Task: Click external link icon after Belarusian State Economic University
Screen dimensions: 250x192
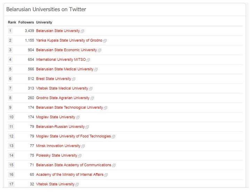Action: [x=100, y=50]
